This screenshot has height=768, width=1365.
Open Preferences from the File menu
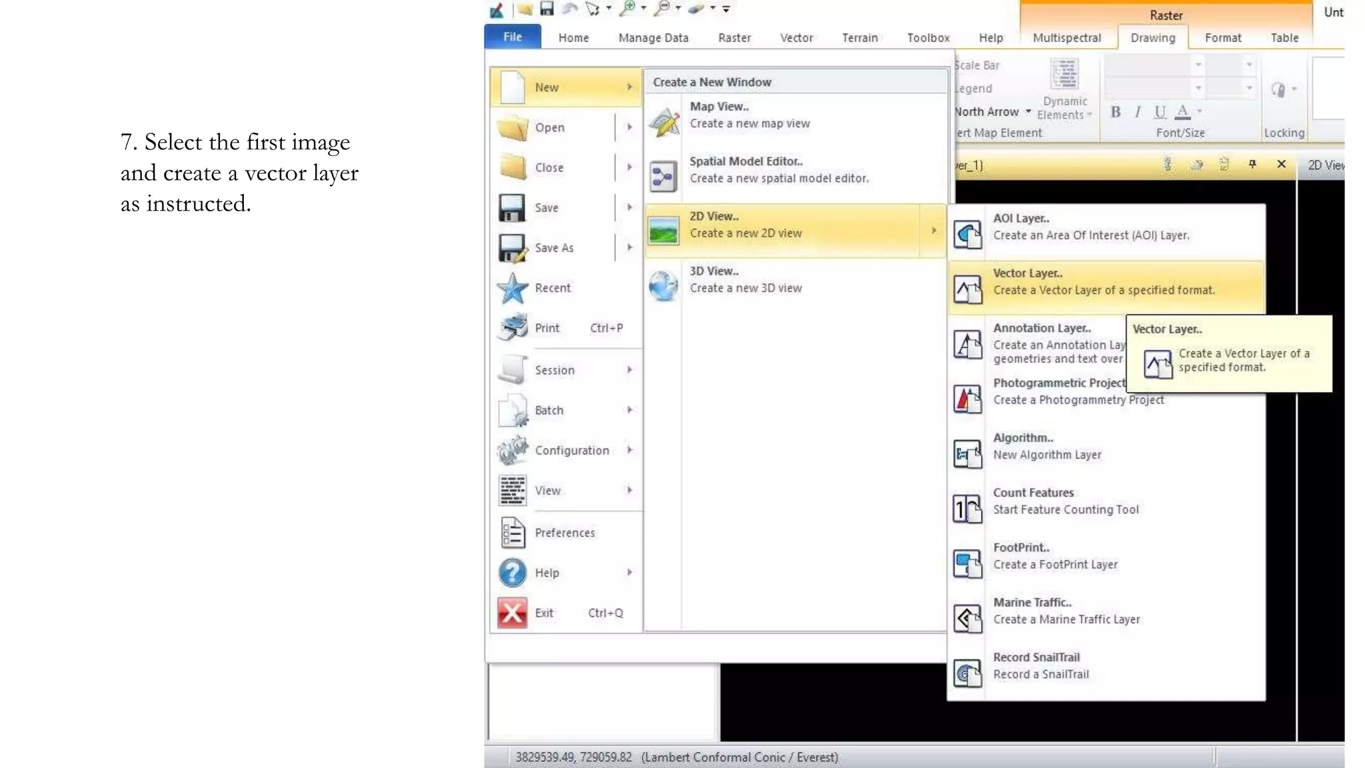[564, 533]
